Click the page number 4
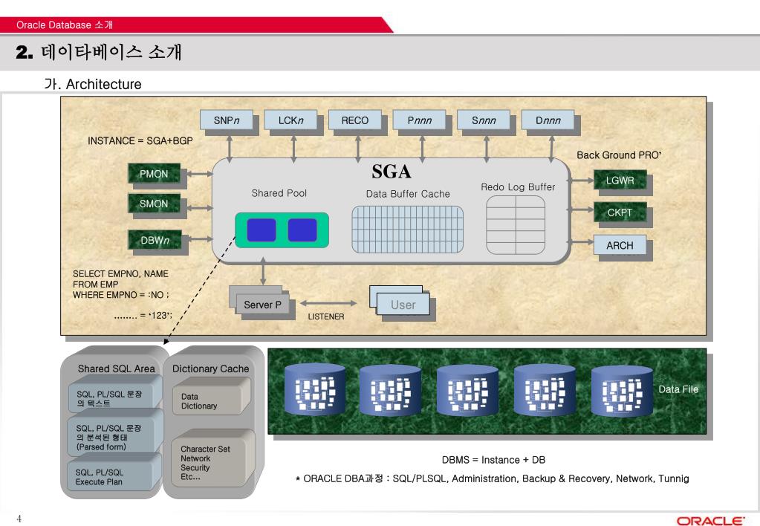 tap(19, 519)
